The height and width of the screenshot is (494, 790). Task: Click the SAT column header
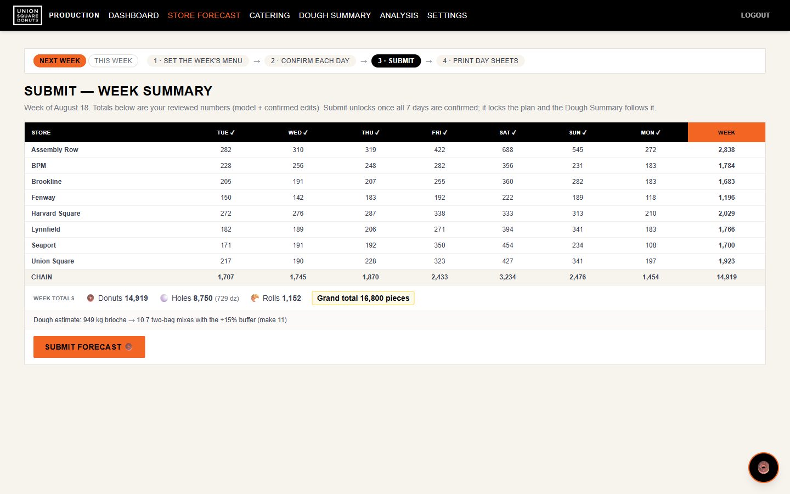tap(507, 132)
